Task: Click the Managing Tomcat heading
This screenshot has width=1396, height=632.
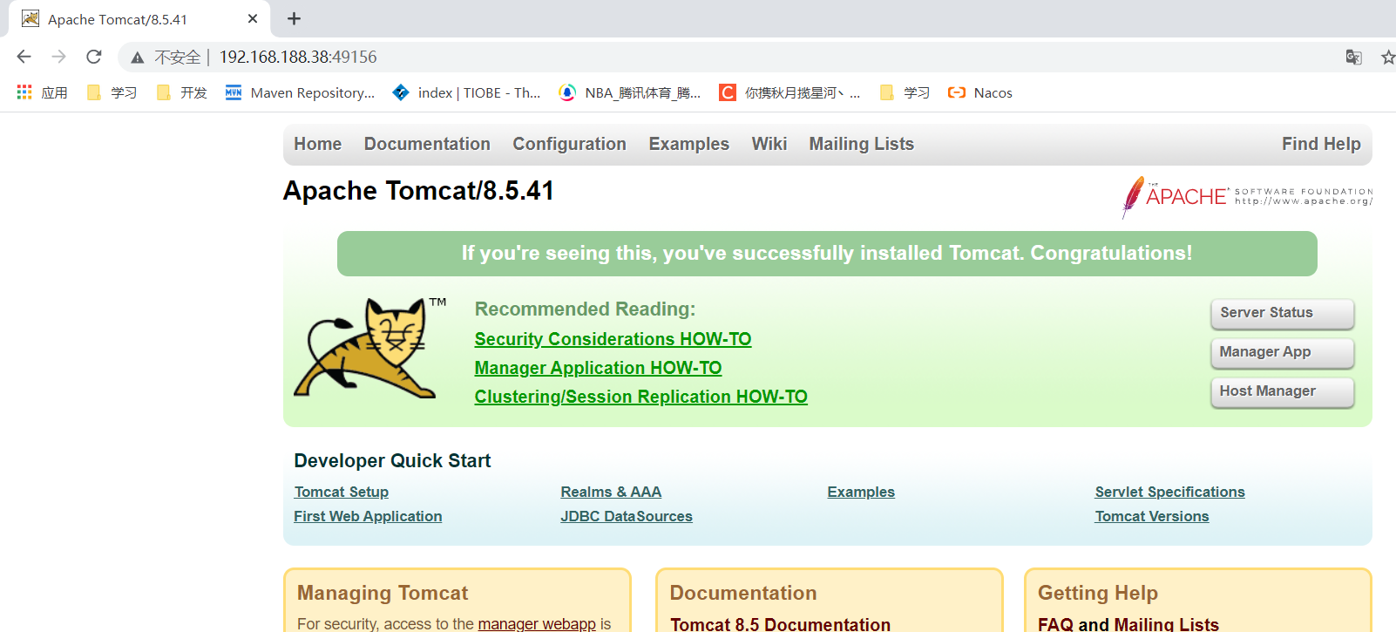Action: click(383, 593)
